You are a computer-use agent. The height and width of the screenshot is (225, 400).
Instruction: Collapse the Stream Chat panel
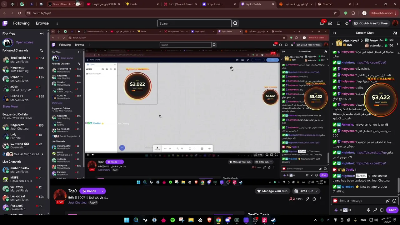pyautogui.click(x=335, y=33)
